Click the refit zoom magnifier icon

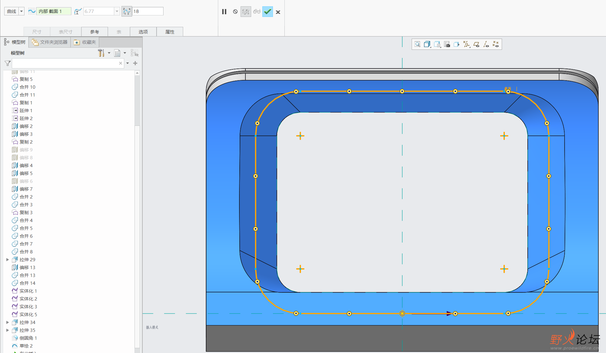(x=417, y=44)
